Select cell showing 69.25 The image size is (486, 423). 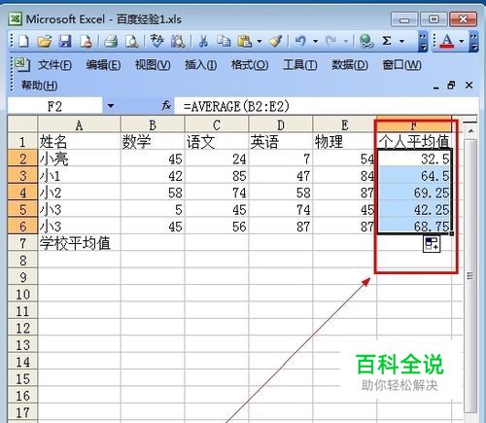pyautogui.click(x=414, y=193)
